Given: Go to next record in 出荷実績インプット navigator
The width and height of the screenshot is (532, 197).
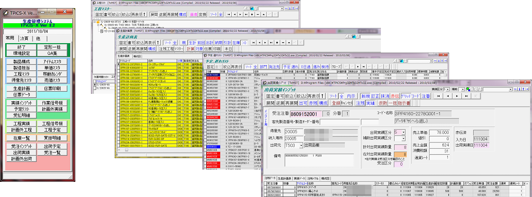Looking at the screenshot, I should click(x=458, y=96).
